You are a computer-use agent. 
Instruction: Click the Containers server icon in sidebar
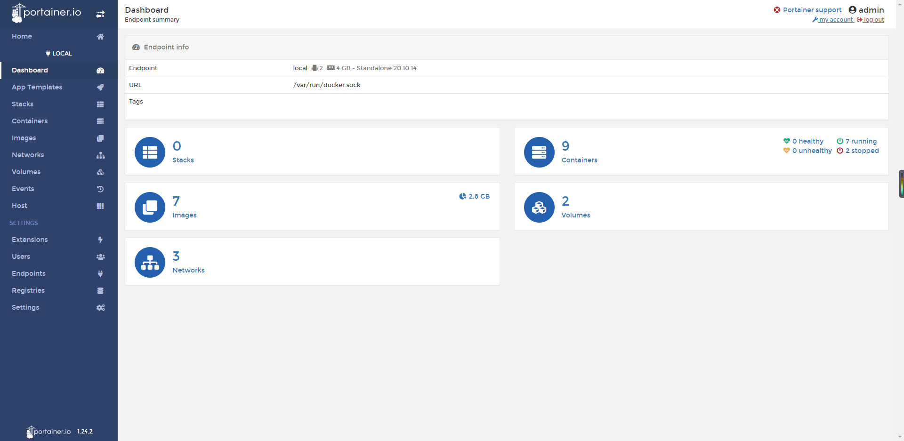click(100, 121)
